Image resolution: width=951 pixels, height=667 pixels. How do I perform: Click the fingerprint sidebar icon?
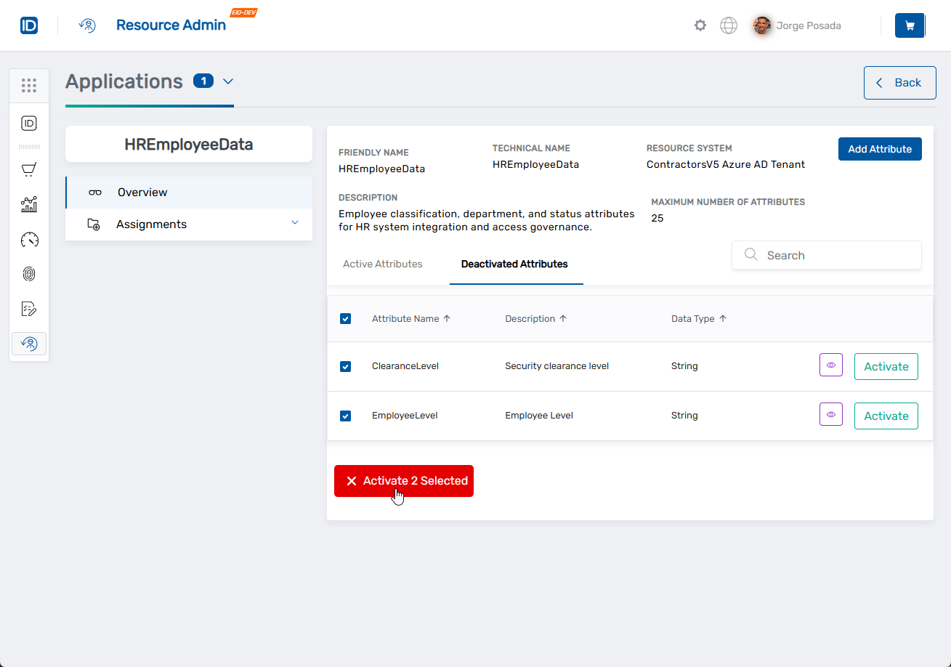[x=29, y=274]
